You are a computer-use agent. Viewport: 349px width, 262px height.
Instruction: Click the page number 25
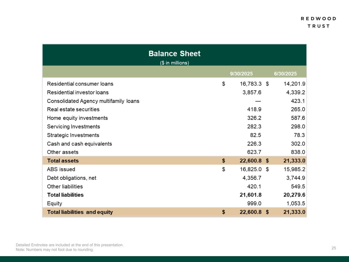(334, 248)
